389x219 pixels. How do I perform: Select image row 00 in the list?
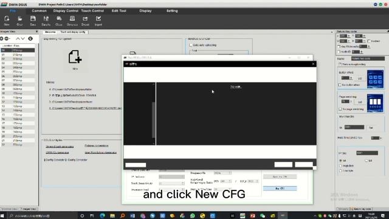(x=18, y=50)
